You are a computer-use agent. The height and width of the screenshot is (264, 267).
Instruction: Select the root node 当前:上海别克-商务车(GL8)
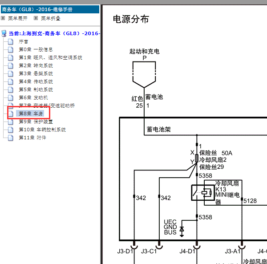pyautogui.click(x=54, y=33)
